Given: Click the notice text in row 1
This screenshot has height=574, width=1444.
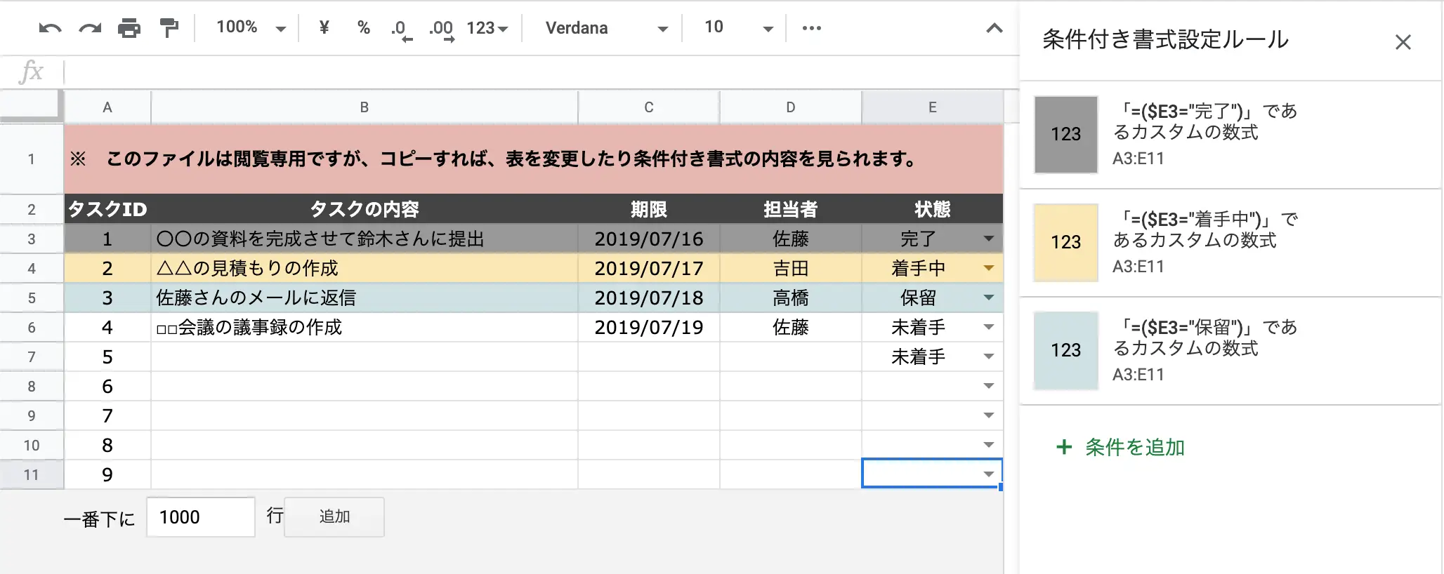Looking at the screenshot, I should (x=494, y=159).
